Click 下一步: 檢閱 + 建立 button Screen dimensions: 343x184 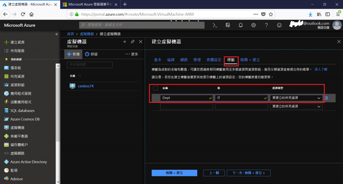click(x=249, y=173)
